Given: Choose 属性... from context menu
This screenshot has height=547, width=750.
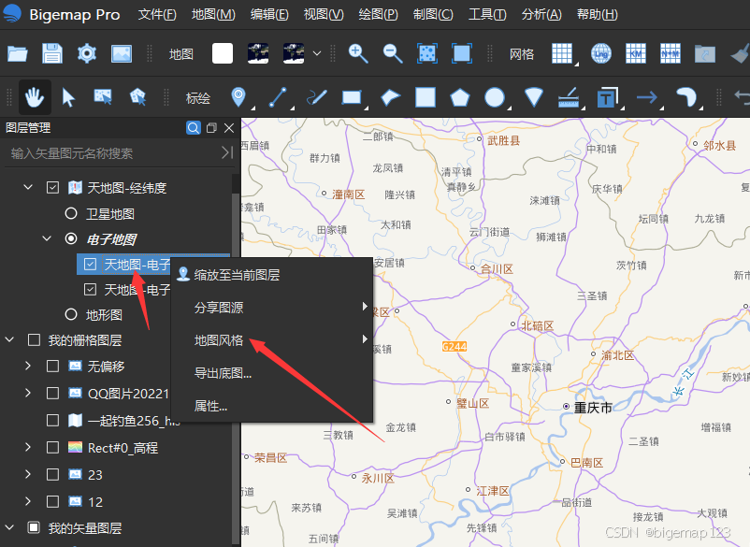Looking at the screenshot, I should coord(272,406).
